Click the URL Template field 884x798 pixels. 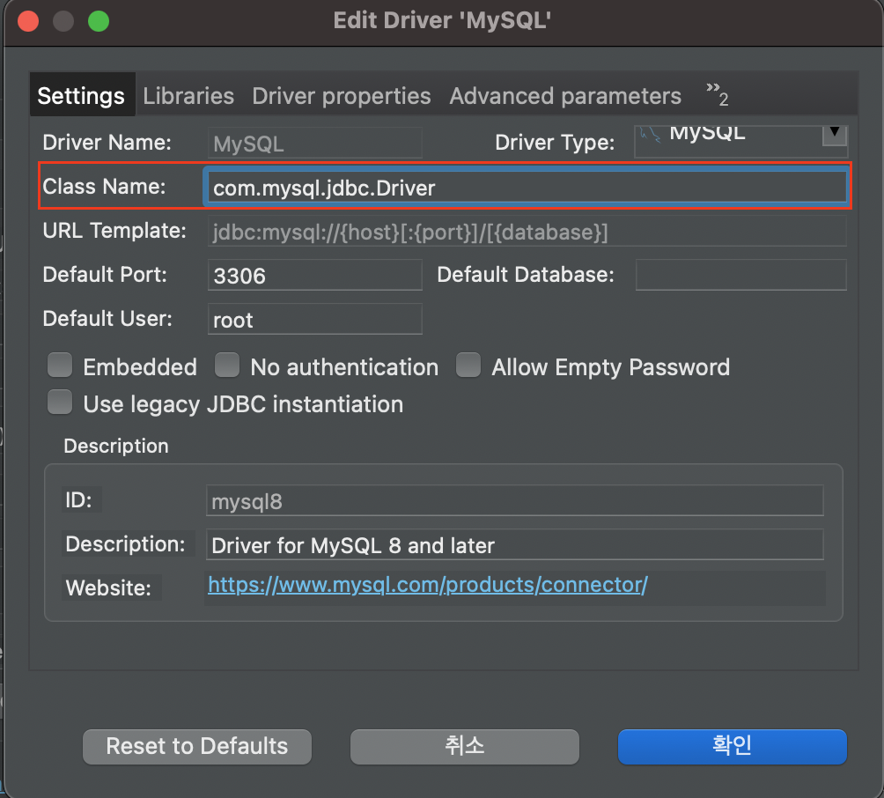click(527, 232)
